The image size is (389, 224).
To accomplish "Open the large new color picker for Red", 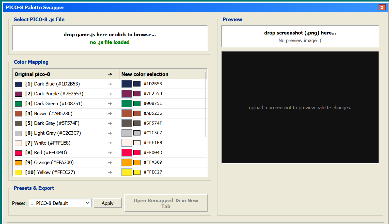I will [127, 153].
